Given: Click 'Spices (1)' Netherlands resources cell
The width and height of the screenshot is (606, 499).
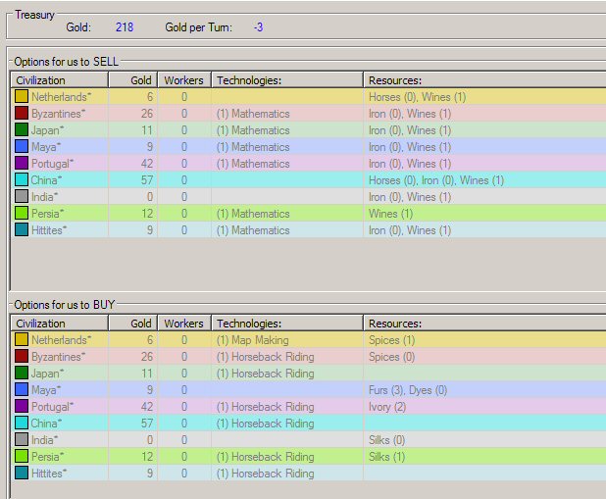Looking at the screenshot, I should point(392,340).
